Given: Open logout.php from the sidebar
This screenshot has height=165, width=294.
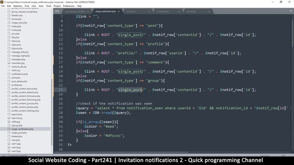Looking at the screenshot, I should 17,49.
